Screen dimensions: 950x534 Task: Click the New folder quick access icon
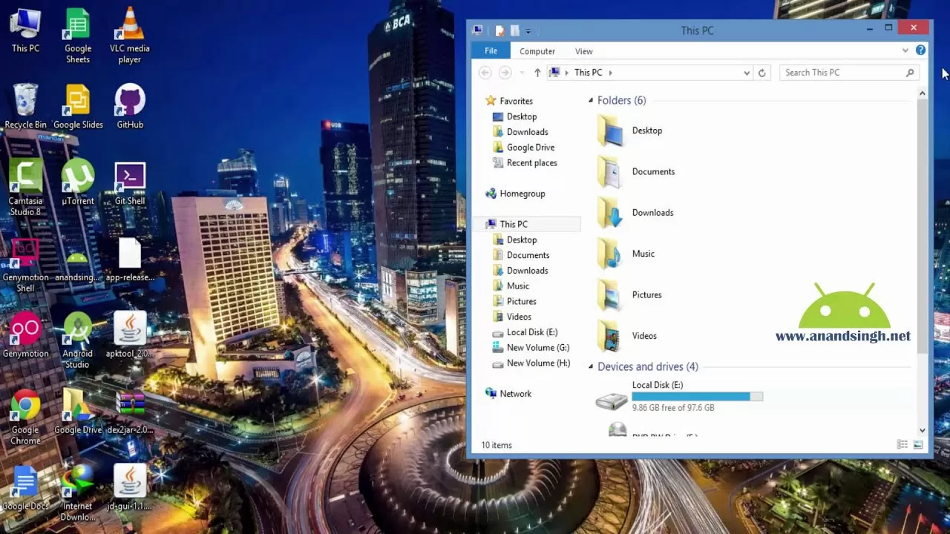[514, 30]
